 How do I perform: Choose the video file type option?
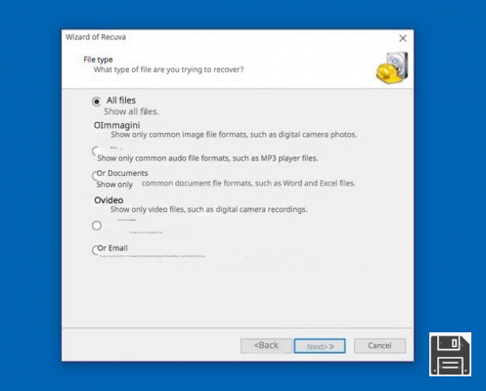click(x=109, y=200)
